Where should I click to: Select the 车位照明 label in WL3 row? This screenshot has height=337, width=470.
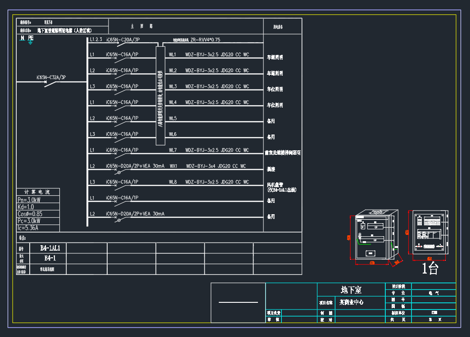point(275,89)
